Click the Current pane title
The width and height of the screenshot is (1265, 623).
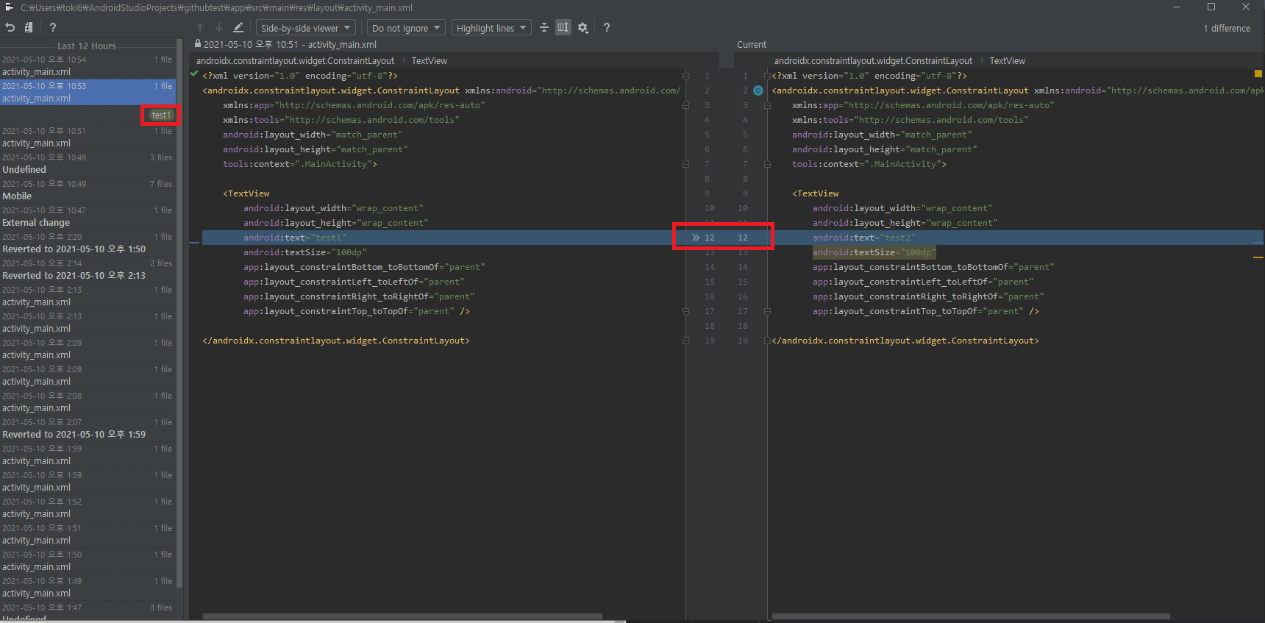point(752,45)
